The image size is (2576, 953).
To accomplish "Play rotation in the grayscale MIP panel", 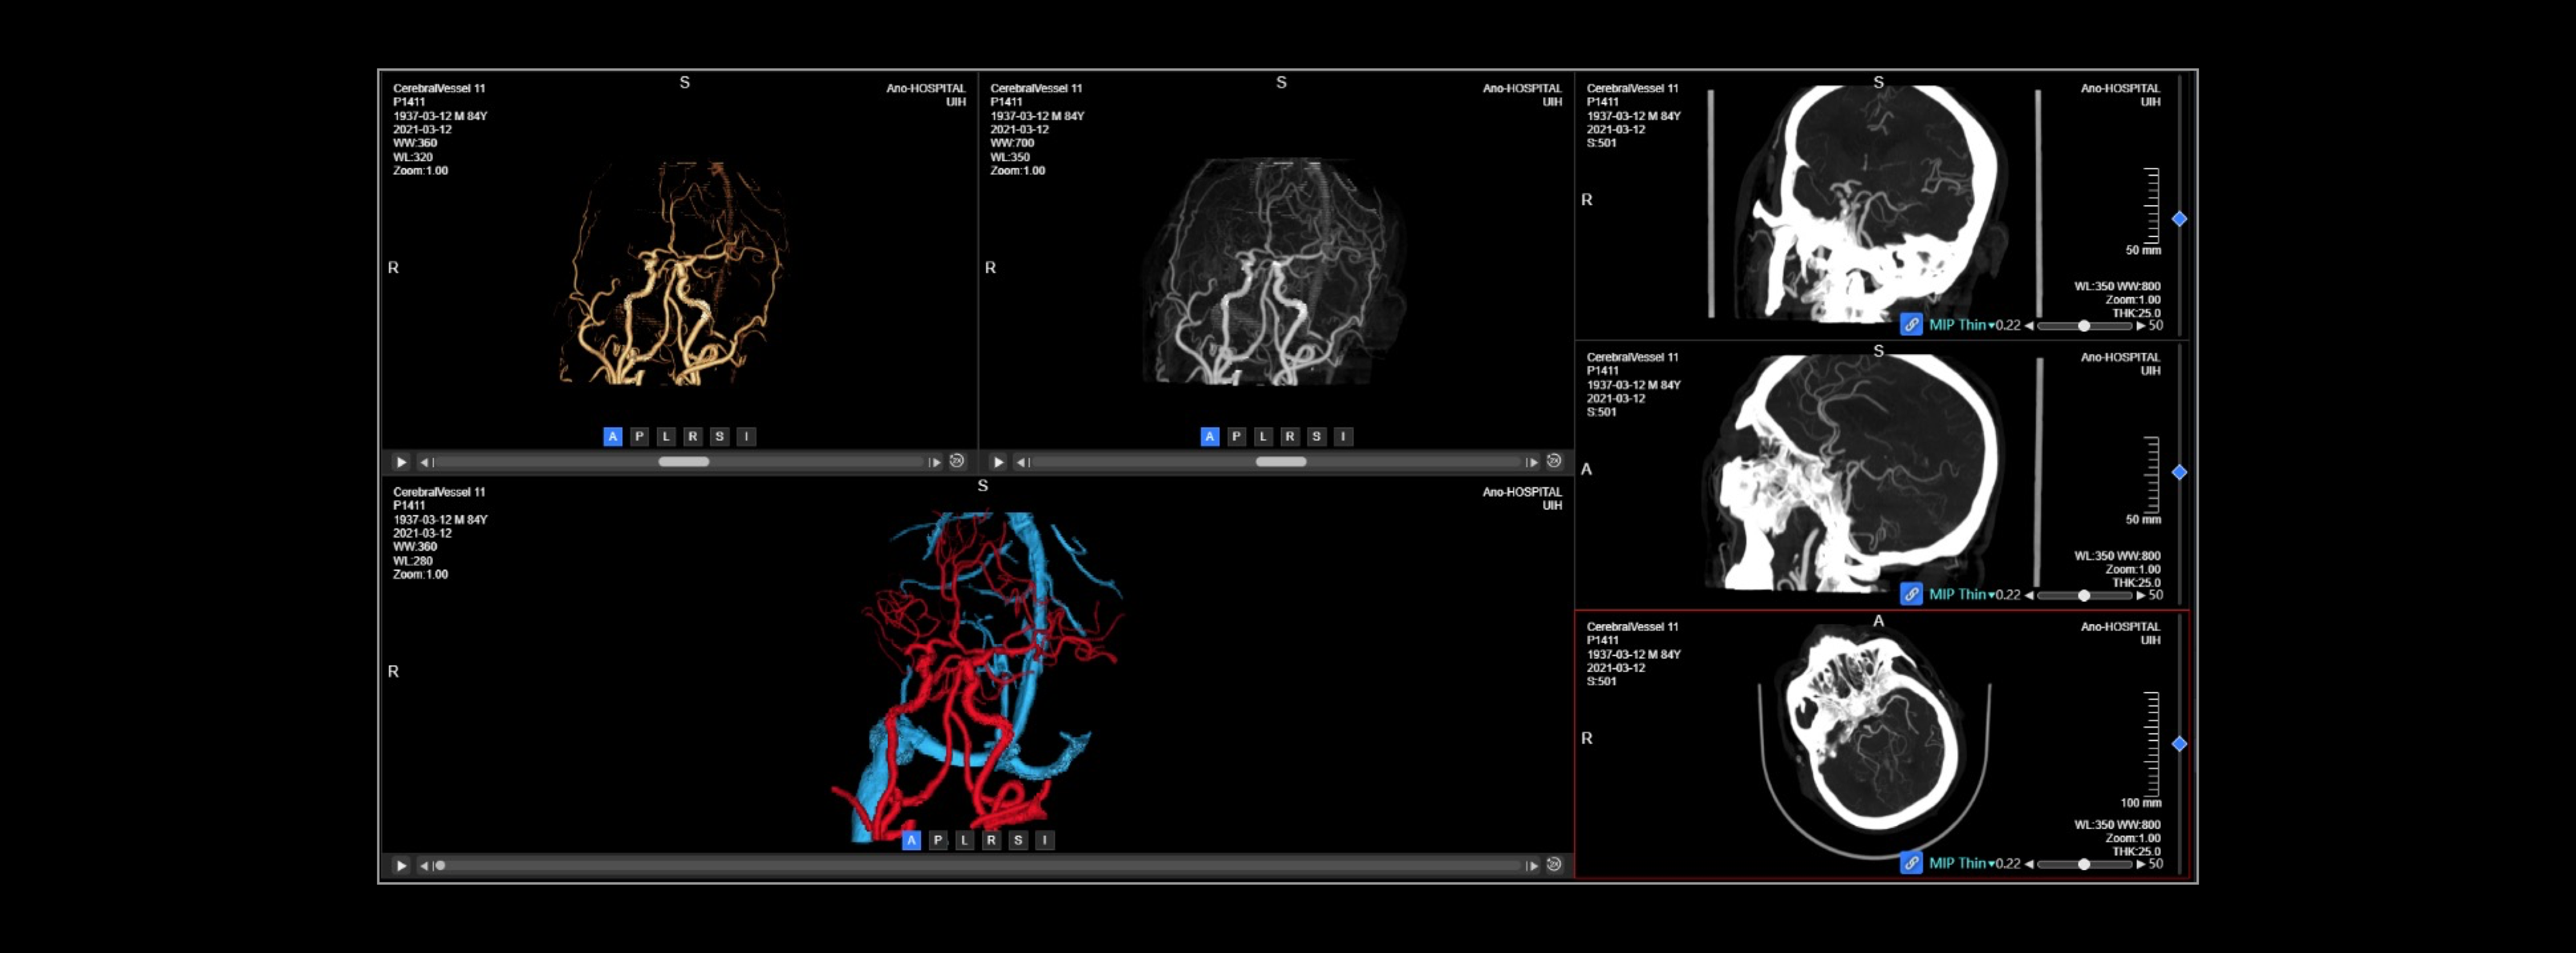I will coord(998,461).
